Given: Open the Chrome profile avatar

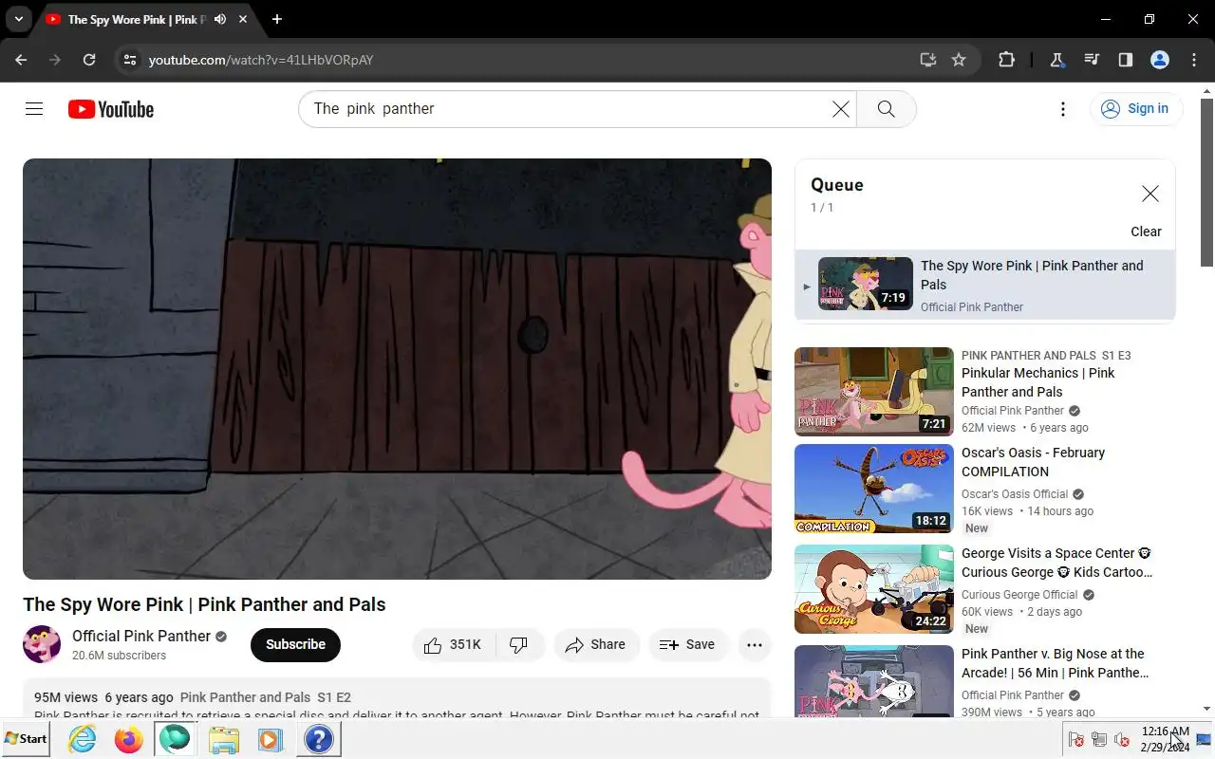Looking at the screenshot, I should tap(1160, 60).
